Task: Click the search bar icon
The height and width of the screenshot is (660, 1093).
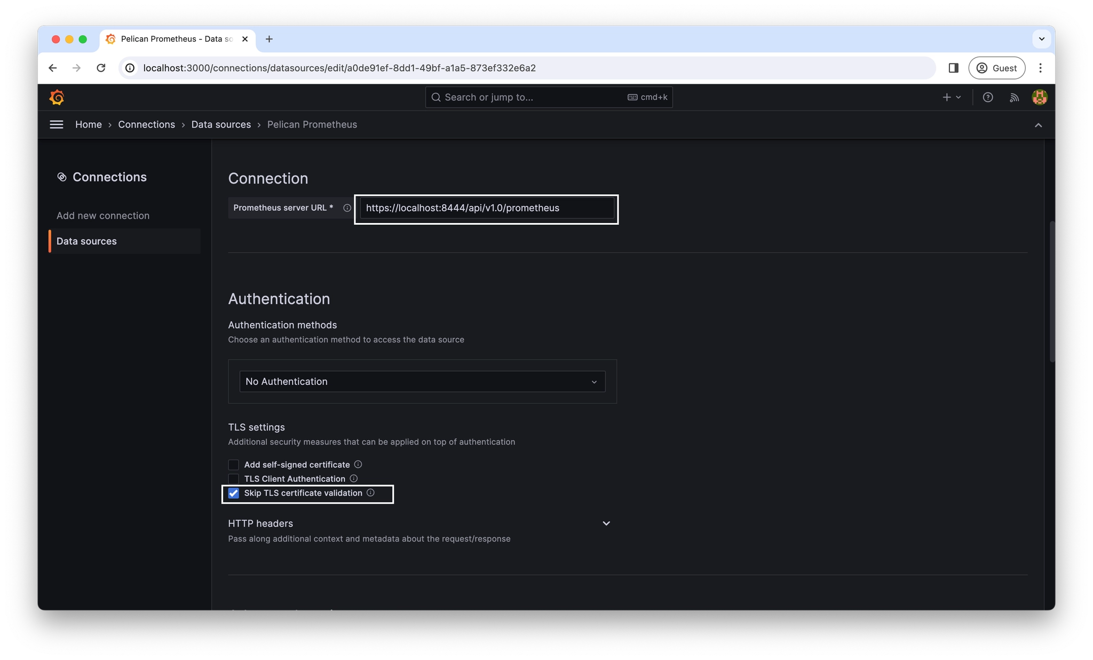Action: click(x=435, y=97)
